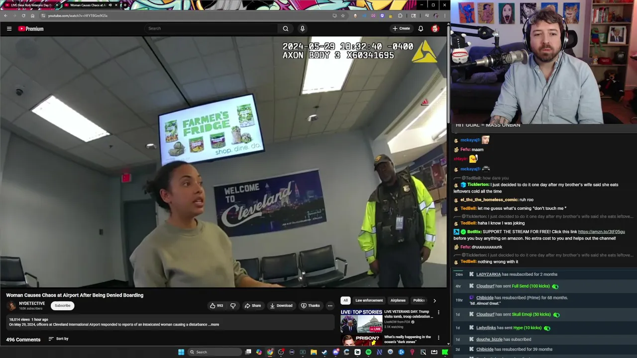The image size is (637, 358).
Task: Expand the video description with ...more
Action: click(x=213, y=325)
